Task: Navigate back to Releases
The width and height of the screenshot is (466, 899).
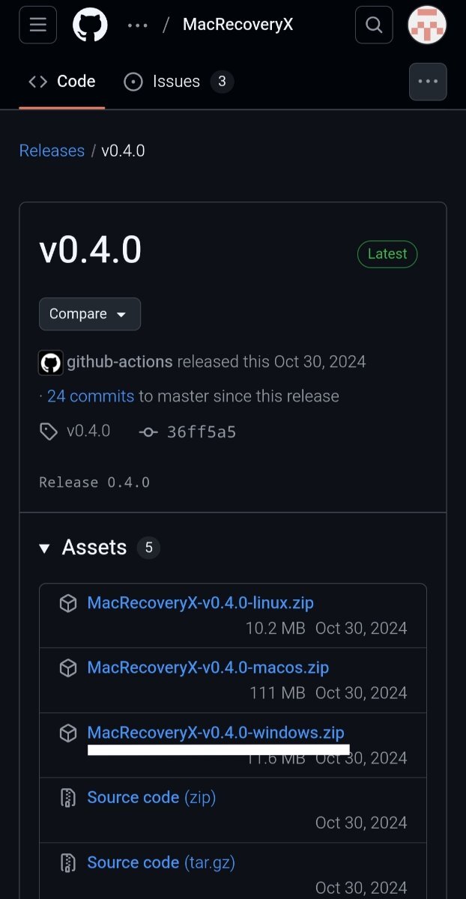Action: pyautogui.click(x=52, y=151)
